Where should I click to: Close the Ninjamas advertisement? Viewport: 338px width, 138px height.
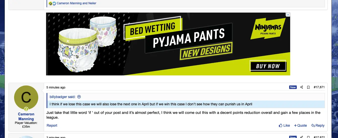pyautogui.click(x=288, y=15)
